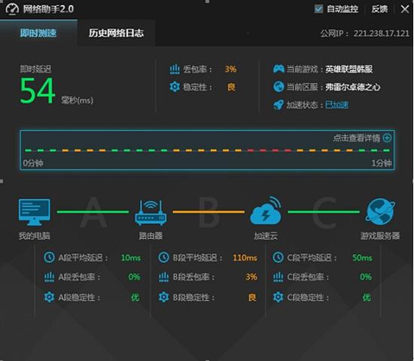Click the orange segment B connection line
The image size is (414, 361).
point(209,212)
